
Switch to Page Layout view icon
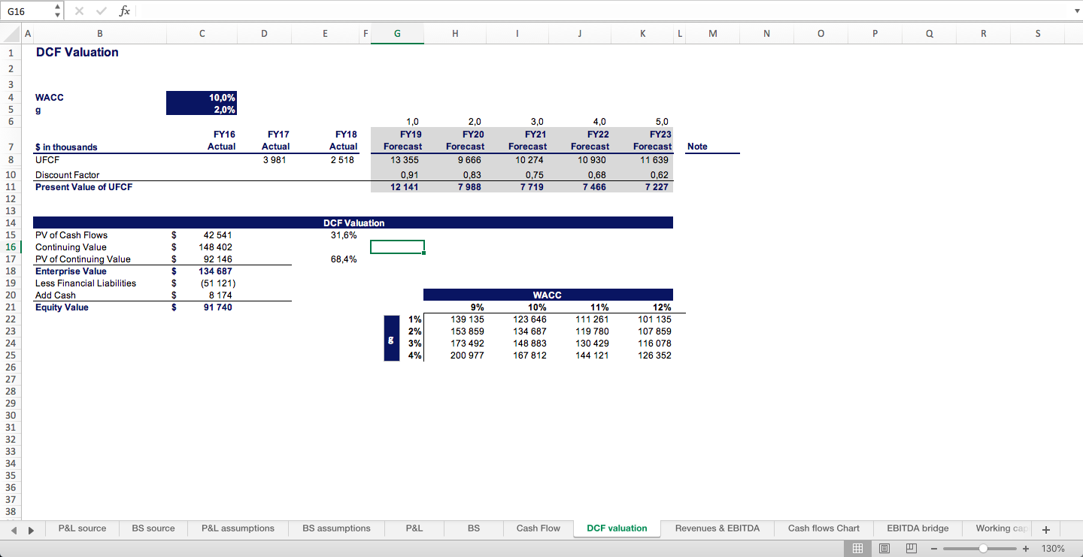click(x=884, y=548)
